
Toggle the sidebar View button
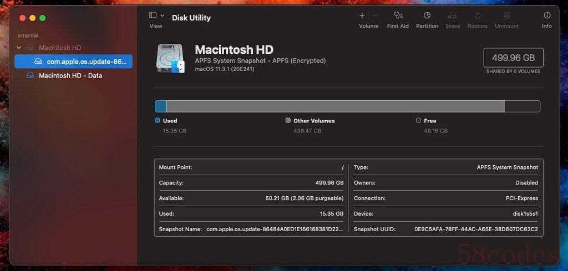coord(153,16)
